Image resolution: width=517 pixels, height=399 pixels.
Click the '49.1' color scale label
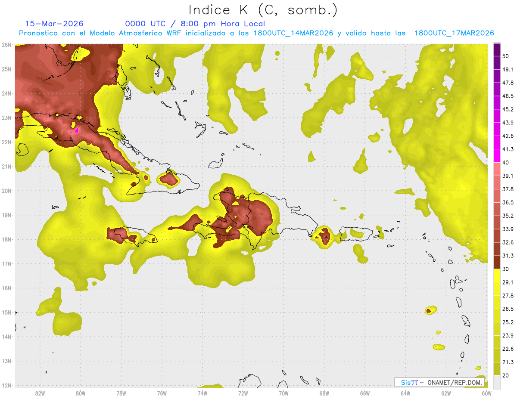pyautogui.click(x=508, y=69)
